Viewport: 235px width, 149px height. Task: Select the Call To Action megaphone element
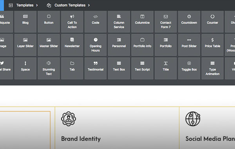[x=72, y=22]
